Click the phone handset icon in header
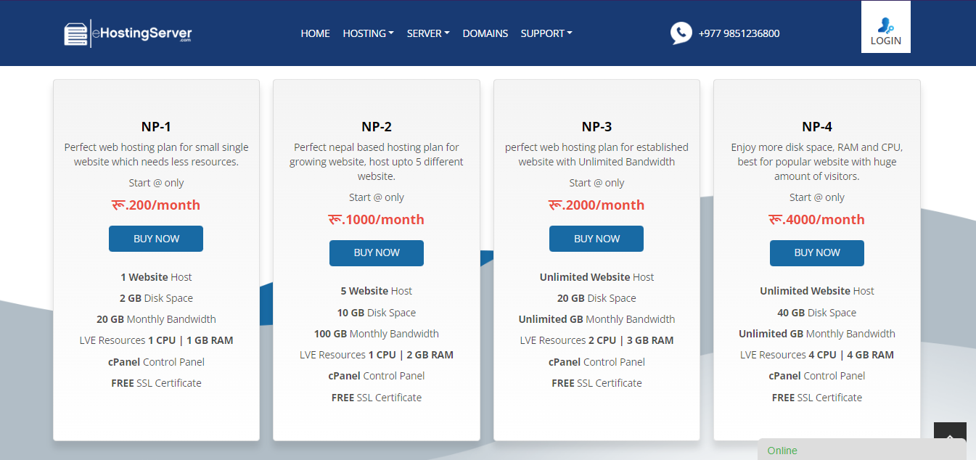This screenshot has width=976, height=460. click(681, 33)
